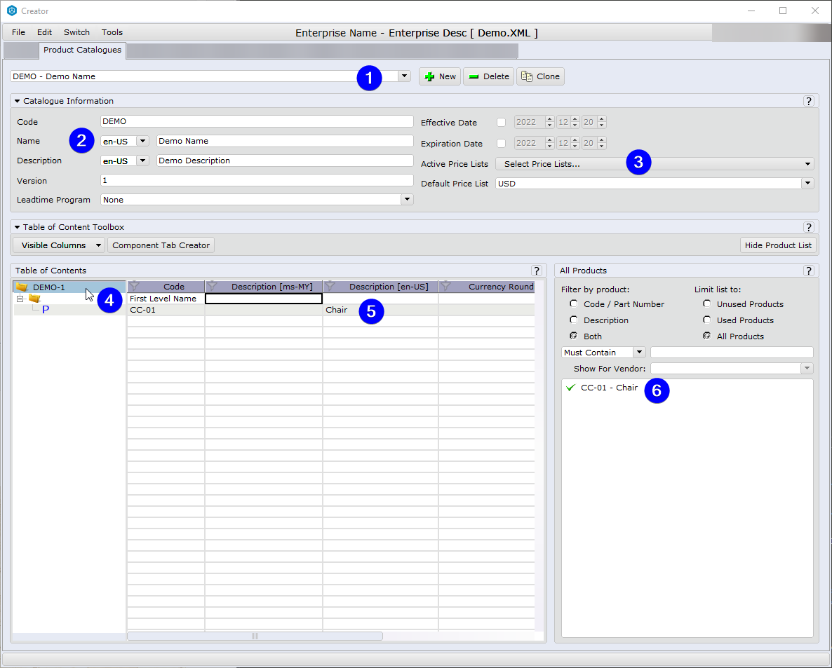This screenshot has width=832, height=668.
Task: Click the Code input field
Action: tap(257, 121)
